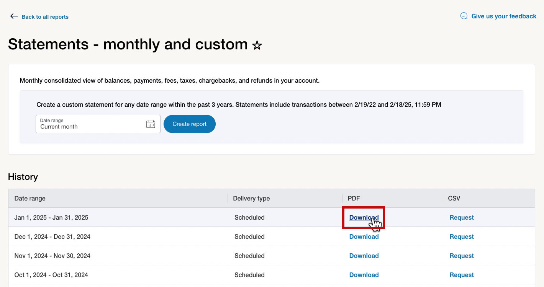Click the feedback speech bubble icon
This screenshot has width=544, height=287.
coord(464,16)
